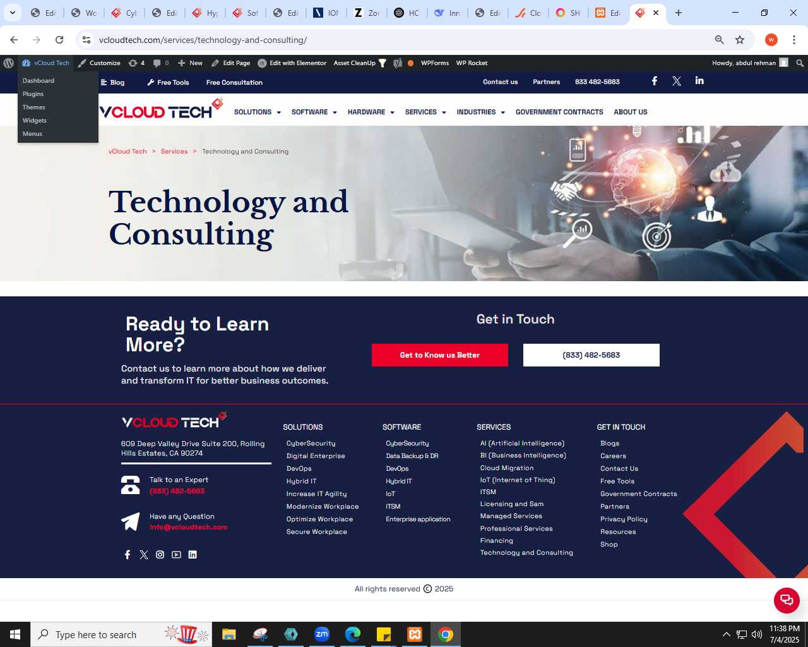Click the volume icon in system tray
Viewport: 808px width, 647px height.
click(757, 634)
